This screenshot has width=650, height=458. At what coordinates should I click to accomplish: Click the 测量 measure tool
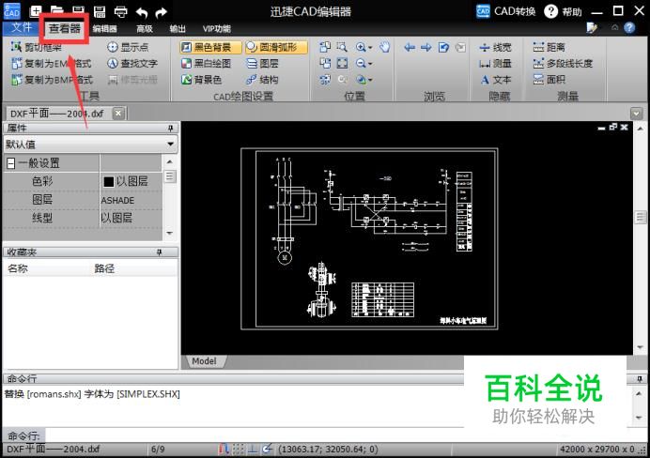[495, 64]
